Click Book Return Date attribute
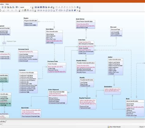The width and height of the screenshot is (145, 128). coord(82,28)
